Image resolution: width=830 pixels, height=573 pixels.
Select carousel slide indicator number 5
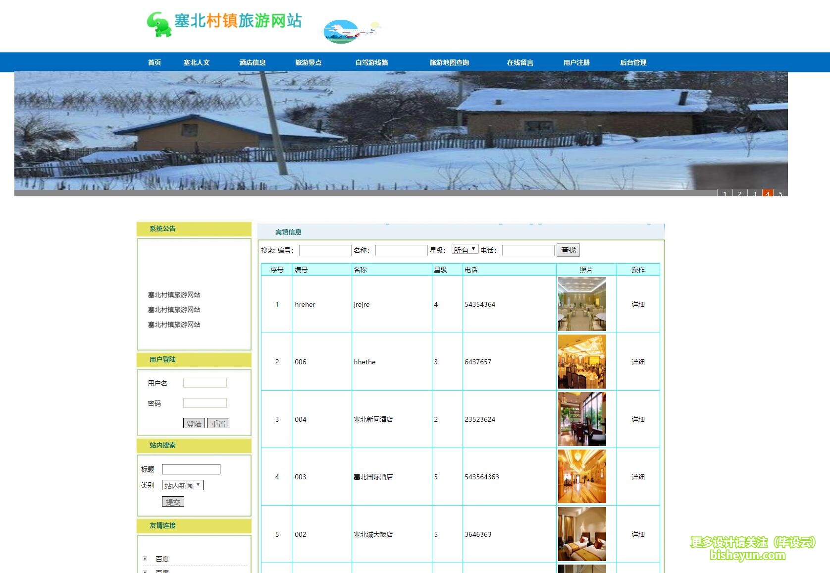[x=781, y=194]
